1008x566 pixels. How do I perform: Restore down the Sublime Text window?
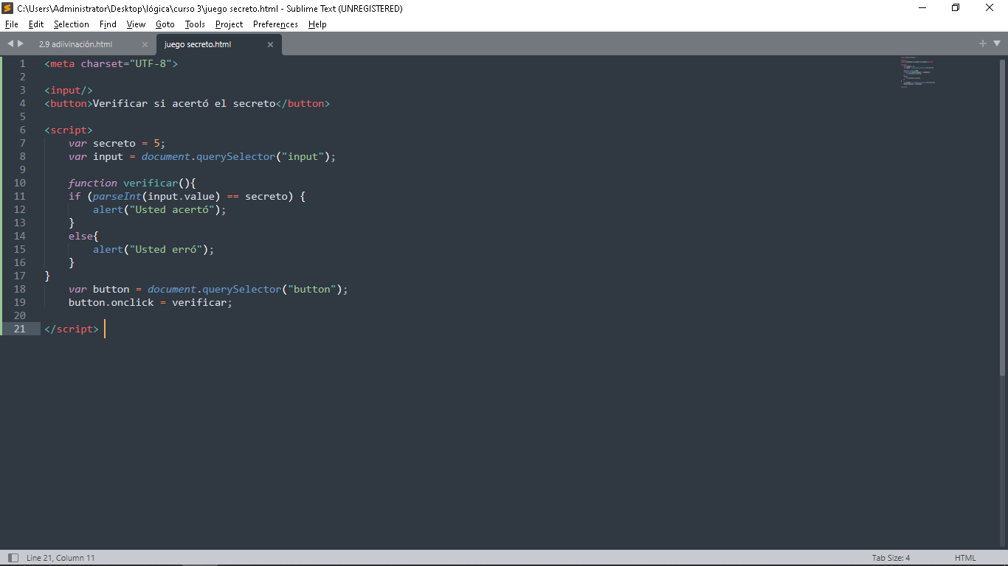click(x=956, y=8)
